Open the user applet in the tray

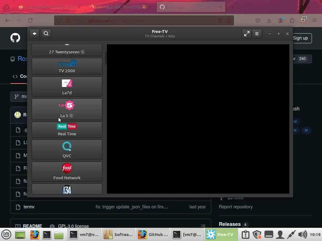click(x=280, y=235)
